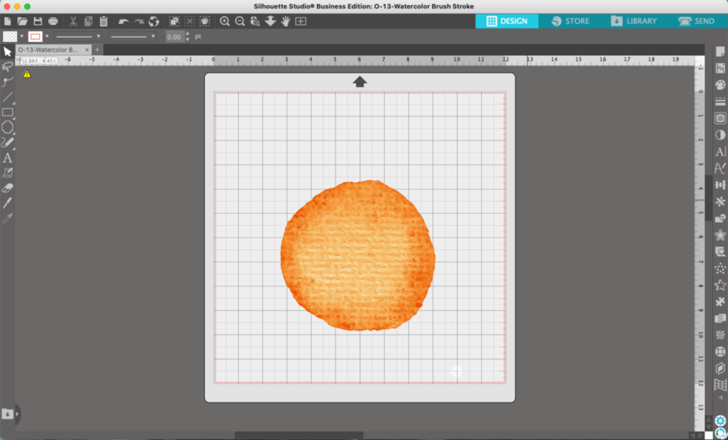This screenshot has height=440, width=728.
Task: Open the Page Setup panel
Action: (720, 52)
